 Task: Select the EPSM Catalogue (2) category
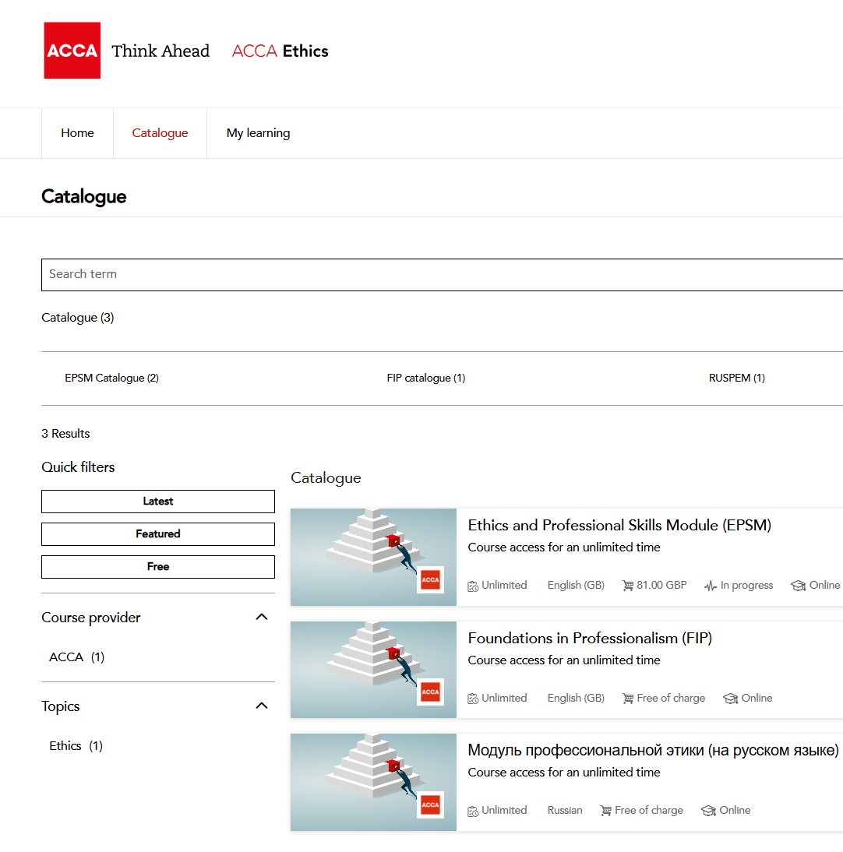coord(111,378)
